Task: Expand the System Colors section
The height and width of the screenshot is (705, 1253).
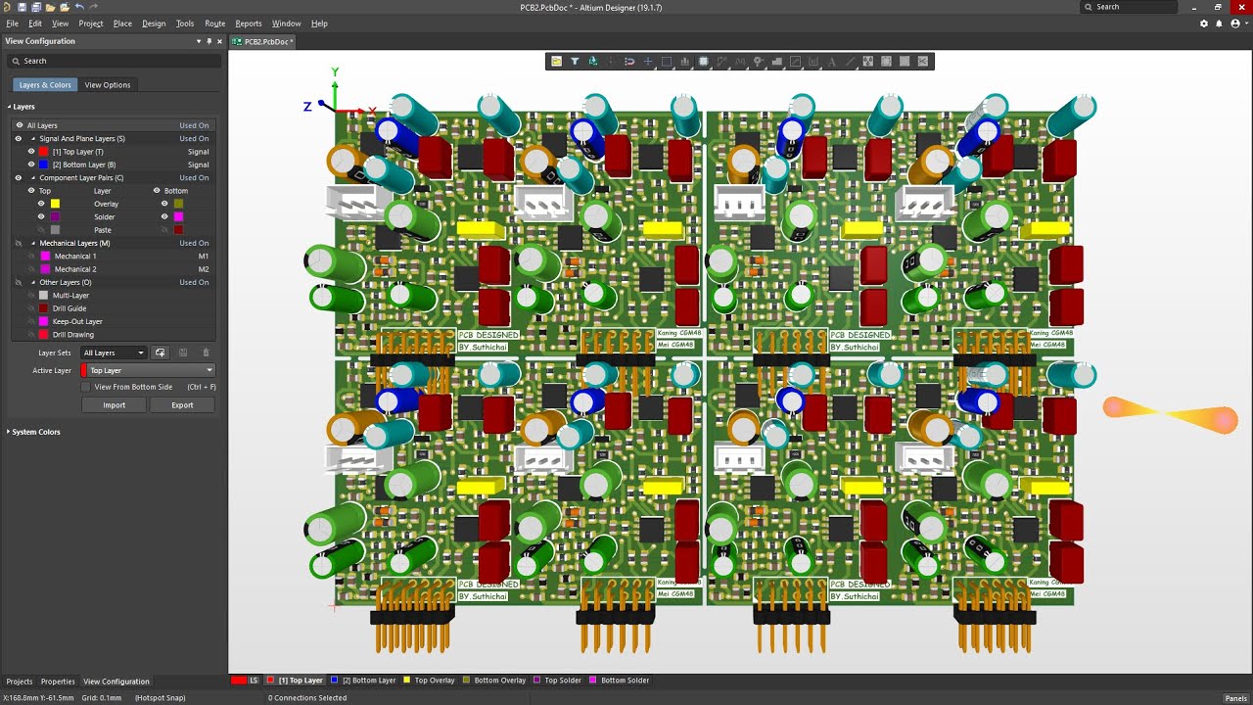Action: point(35,432)
